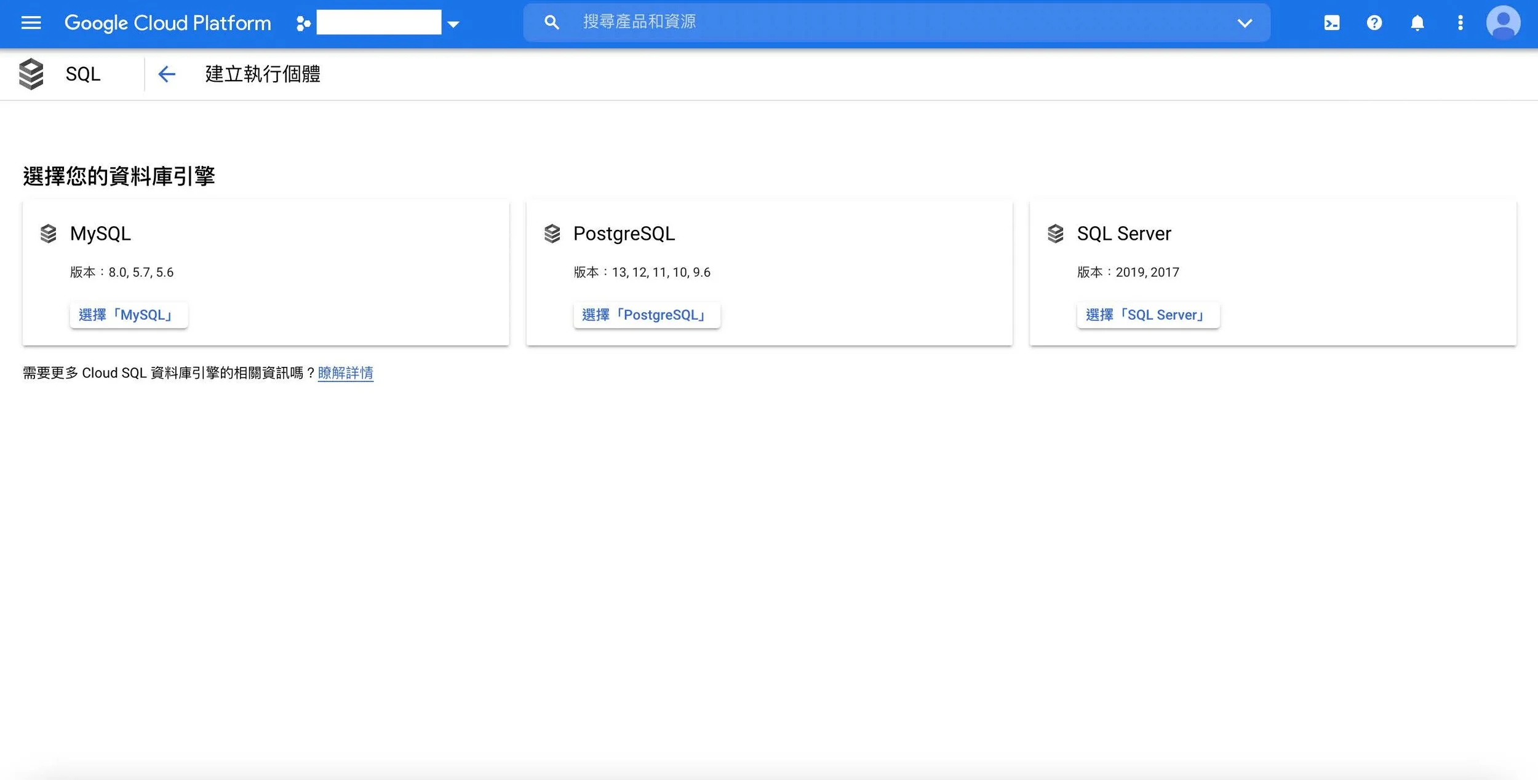Click the user avatar picture
The image size is (1538, 780).
[x=1504, y=23]
